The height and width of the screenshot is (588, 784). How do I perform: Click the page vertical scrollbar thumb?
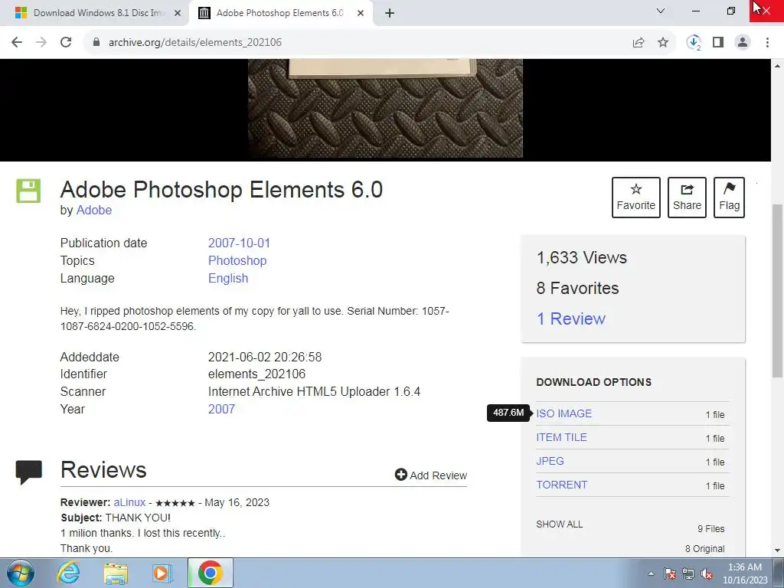click(x=777, y=290)
